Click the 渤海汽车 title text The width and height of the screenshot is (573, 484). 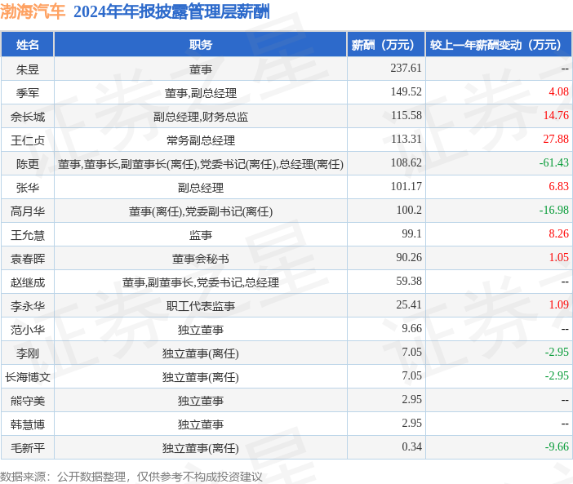(33, 11)
